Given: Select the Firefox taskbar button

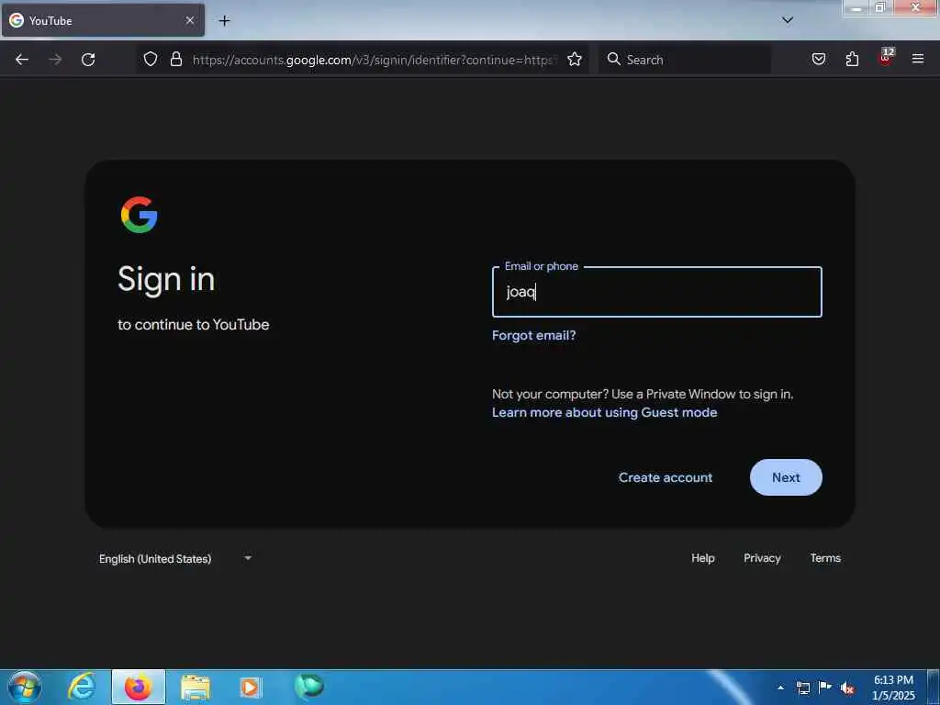Looking at the screenshot, I should tap(139, 687).
